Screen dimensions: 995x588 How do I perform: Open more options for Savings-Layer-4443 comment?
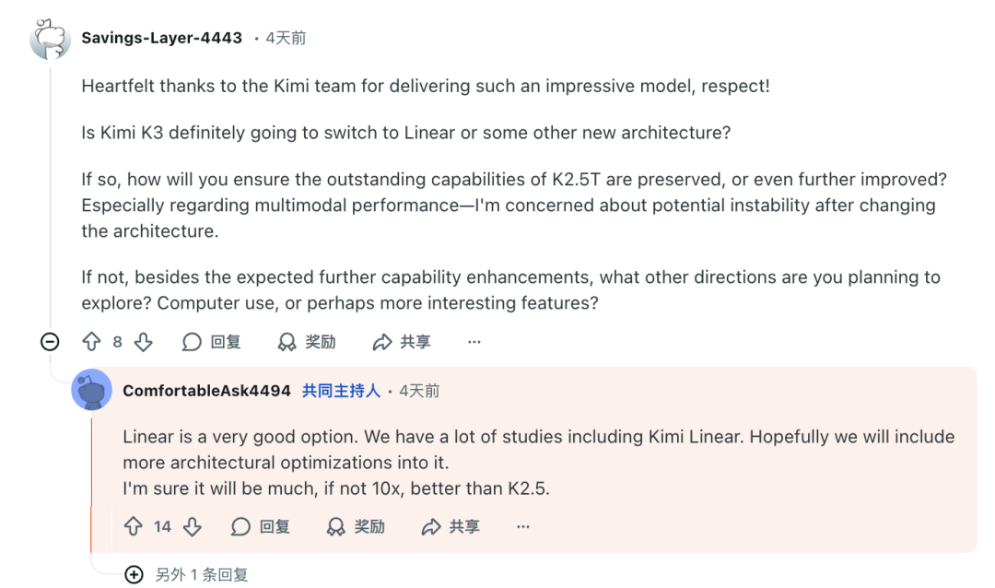474,342
